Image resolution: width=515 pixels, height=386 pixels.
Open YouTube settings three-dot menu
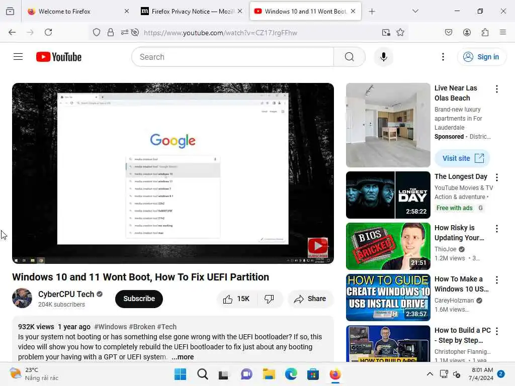coord(443,57)
